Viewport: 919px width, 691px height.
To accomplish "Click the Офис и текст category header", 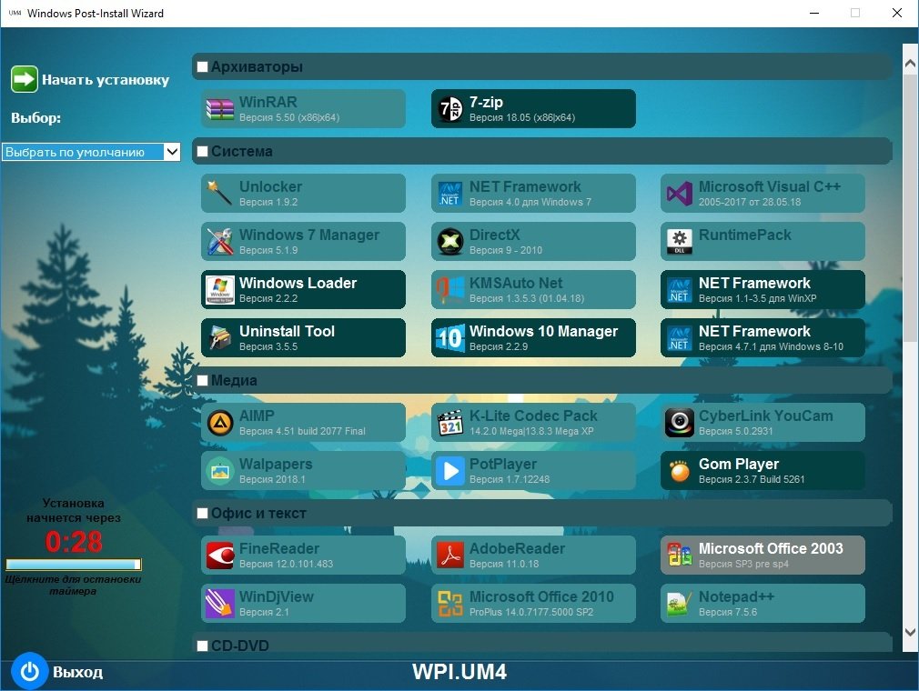I will tap(542, 514).
